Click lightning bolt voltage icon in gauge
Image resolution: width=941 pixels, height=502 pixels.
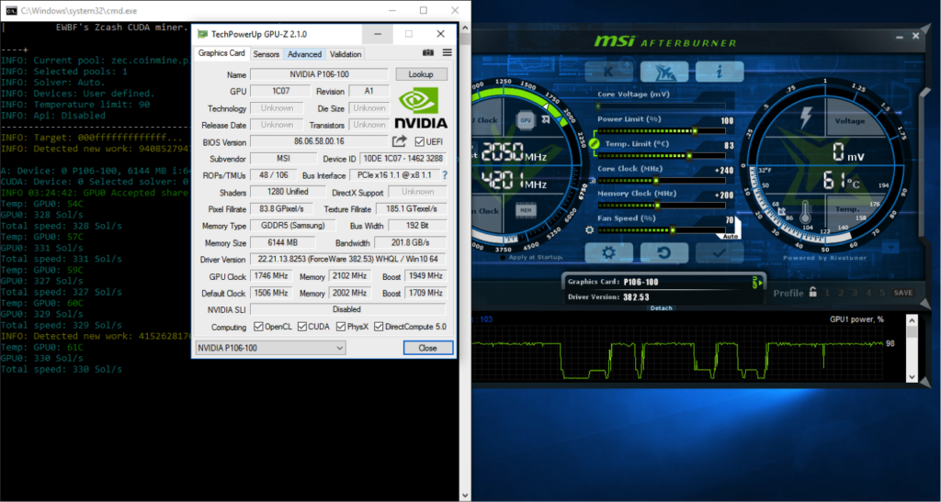click(806, 118)
